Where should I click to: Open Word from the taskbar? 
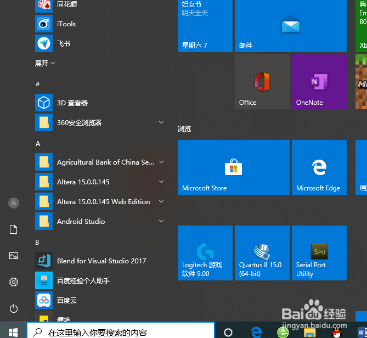[362, 332]
